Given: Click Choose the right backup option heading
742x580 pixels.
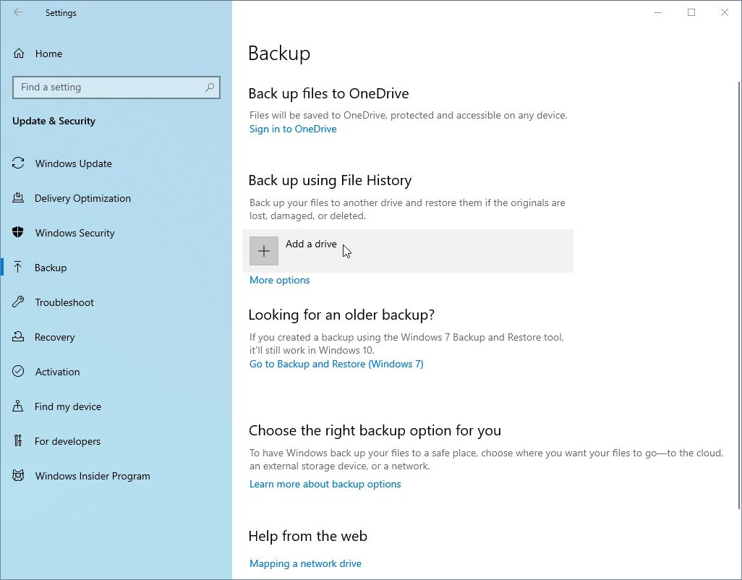Looking at the screenshot, I should [x=375, y=430].
